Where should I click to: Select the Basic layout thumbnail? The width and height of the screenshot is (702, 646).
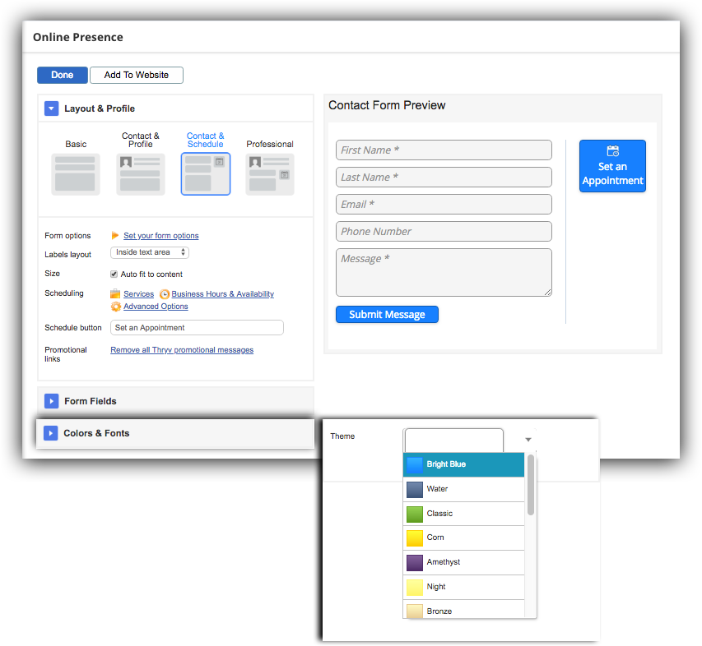(x=76, y=173)
